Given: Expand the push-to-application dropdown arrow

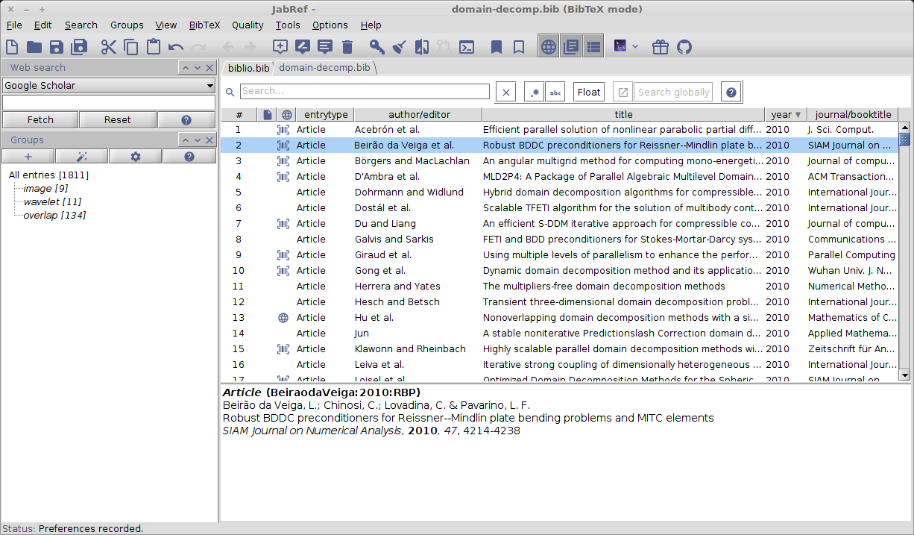Looking at the screenshot, I should pos(635,47).
